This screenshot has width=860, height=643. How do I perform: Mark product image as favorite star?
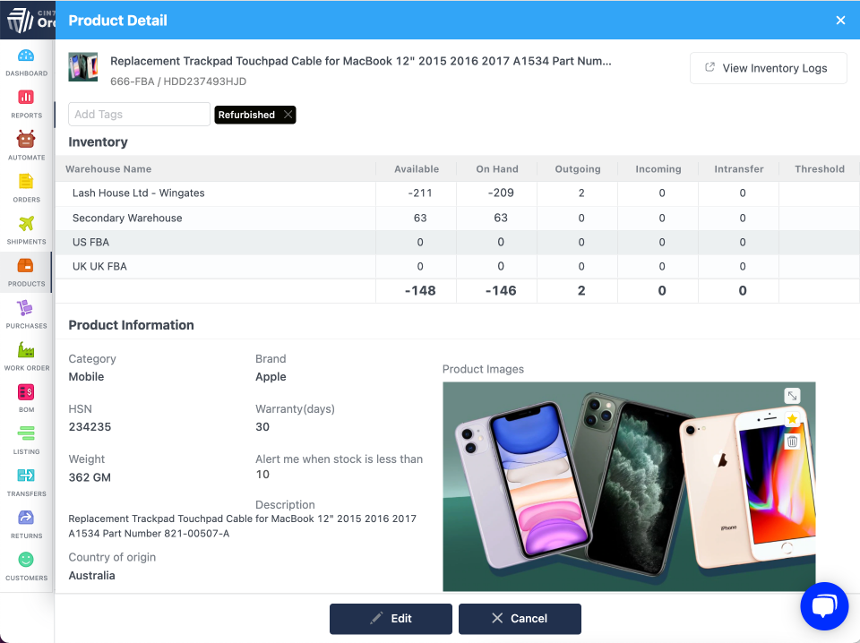click(x=792, y=419)
